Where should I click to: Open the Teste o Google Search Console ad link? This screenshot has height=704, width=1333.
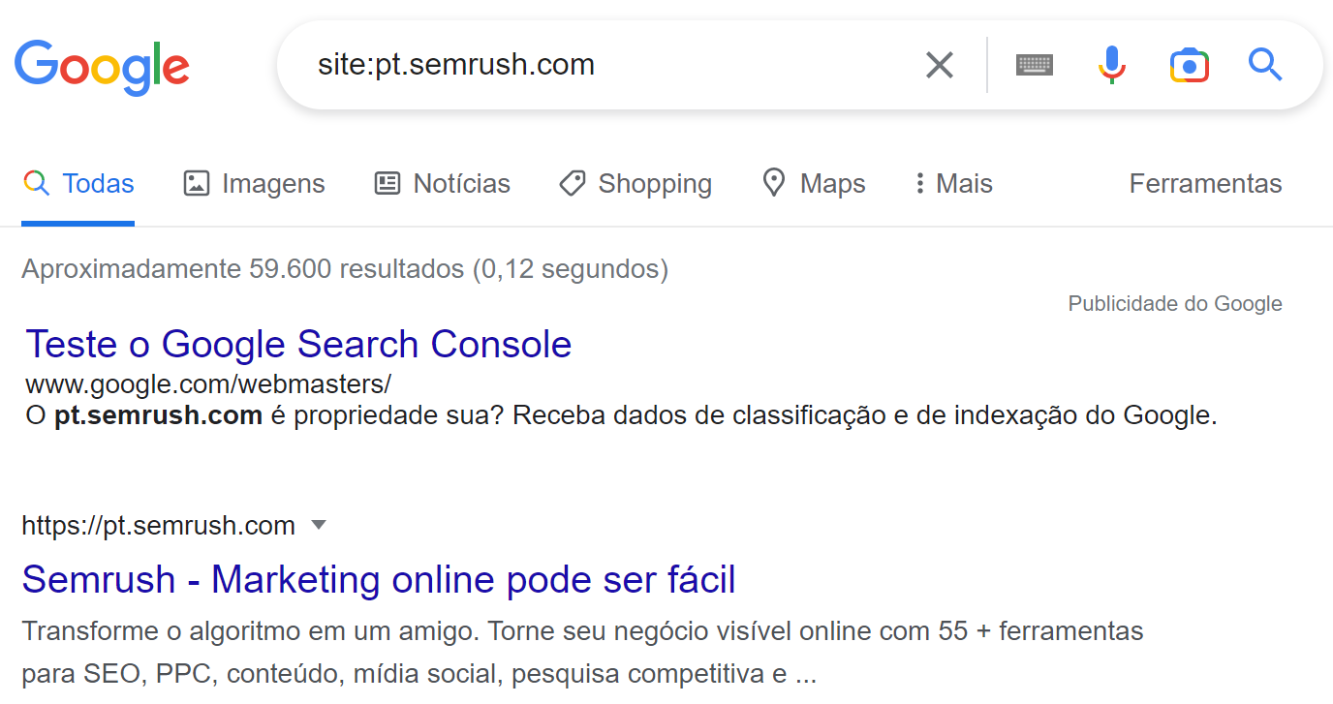click(x=298, y=344)
